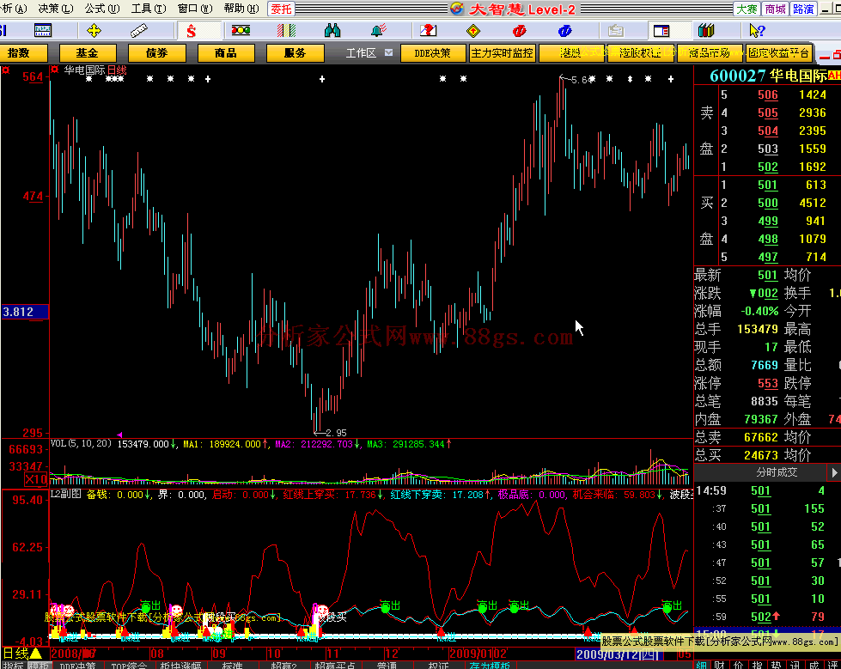Open the 公式(U) menu
The height and width of the screenshot is (669, 841).
click(x=102, y=9)
